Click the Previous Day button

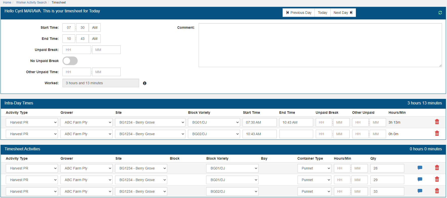coord(299,13)
